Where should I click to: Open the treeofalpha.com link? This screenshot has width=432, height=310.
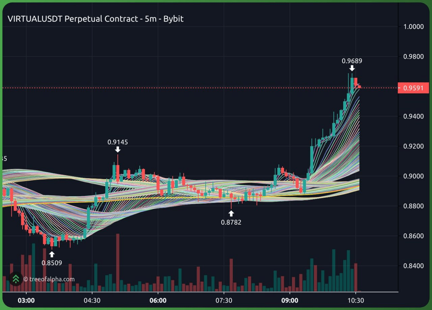[x=49, y=279]
